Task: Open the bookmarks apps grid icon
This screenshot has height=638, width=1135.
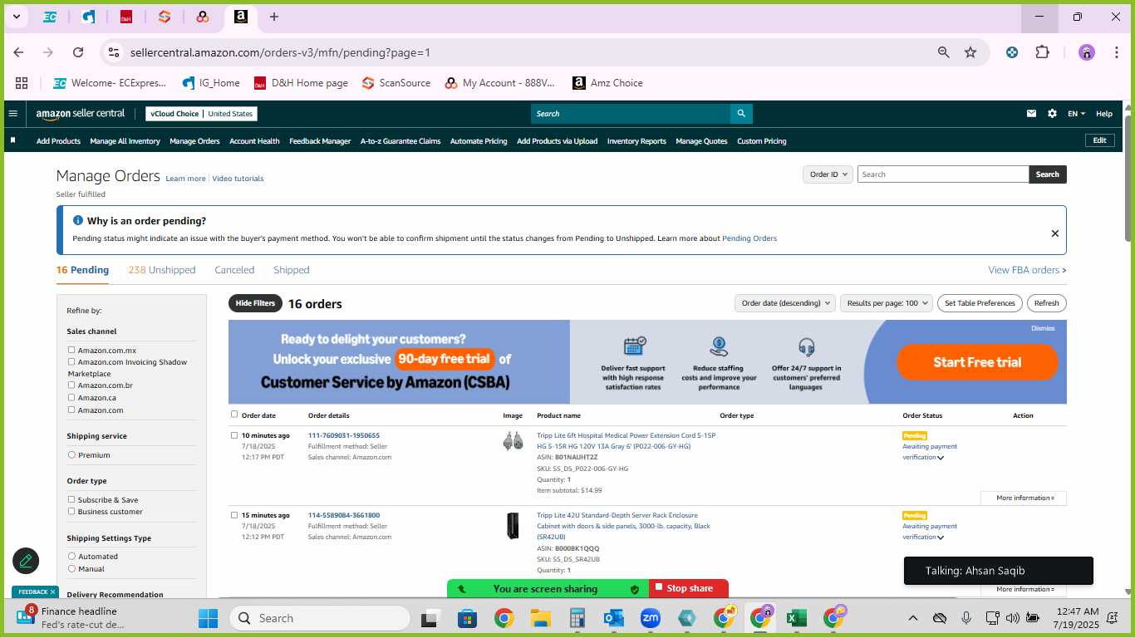Action: coord(22,83)
